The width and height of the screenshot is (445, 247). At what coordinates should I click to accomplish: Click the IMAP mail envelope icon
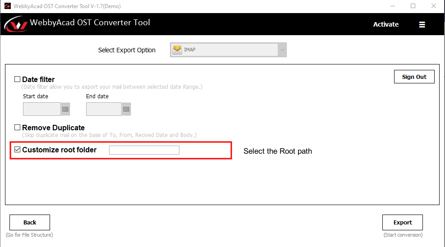click(177, 50)
